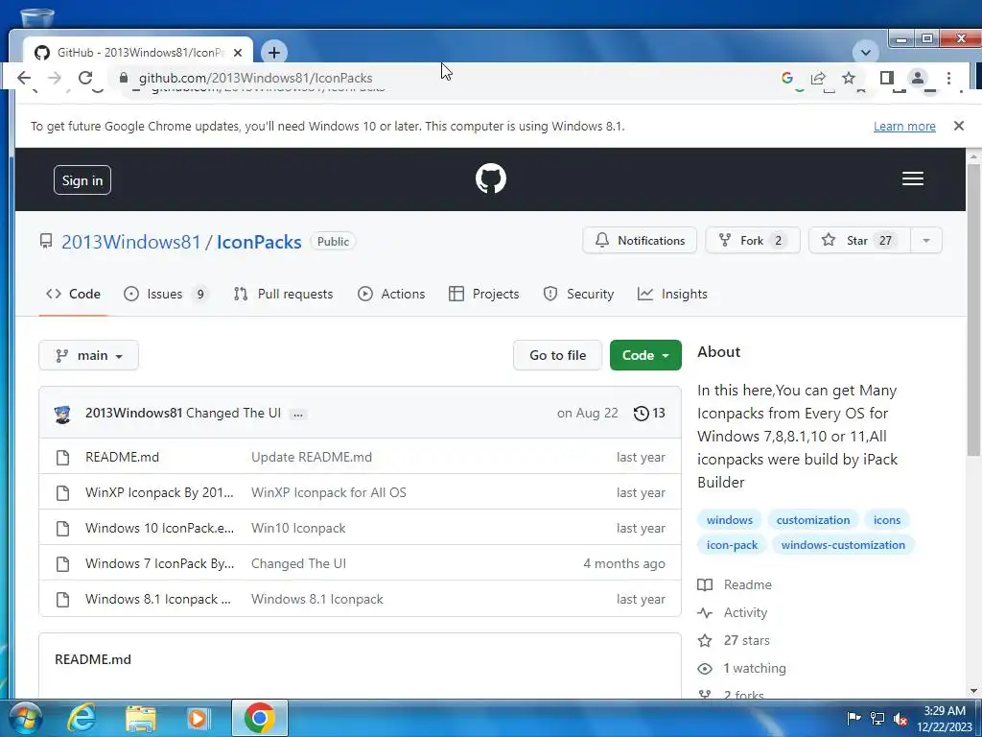Open a new tab with plus button
The width and height of the screenshot is (982, 737).
point(273,53)
